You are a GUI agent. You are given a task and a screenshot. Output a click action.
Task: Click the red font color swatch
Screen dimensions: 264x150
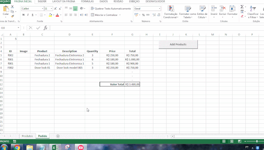tap(57, 15)
